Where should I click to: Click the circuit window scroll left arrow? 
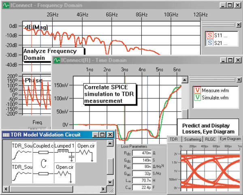pos(6,189)
